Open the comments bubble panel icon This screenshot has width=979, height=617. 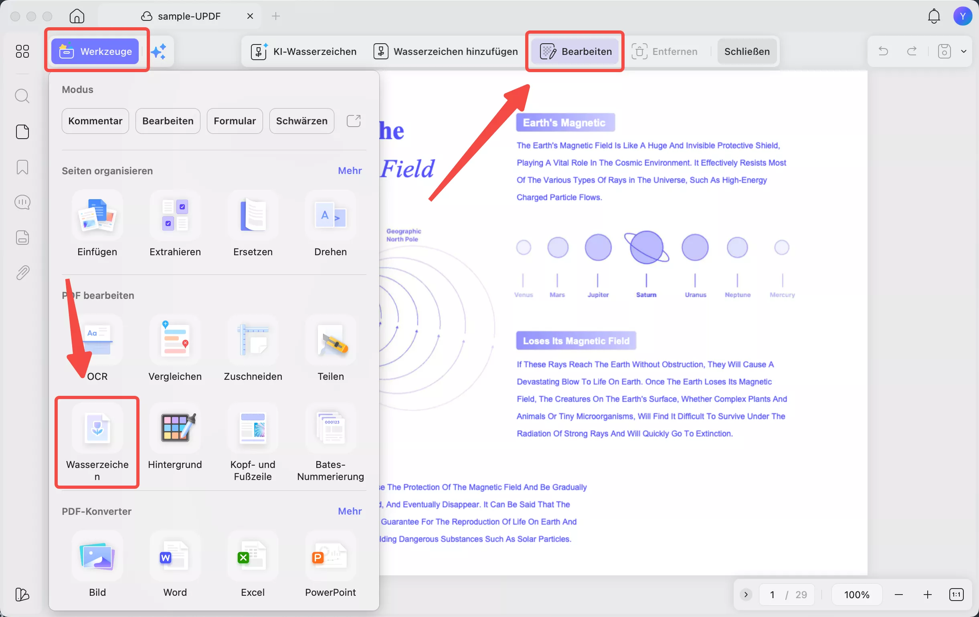(x=22, y=202)
